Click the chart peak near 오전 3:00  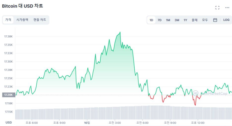pyautogui.click(x=120, y=32)
